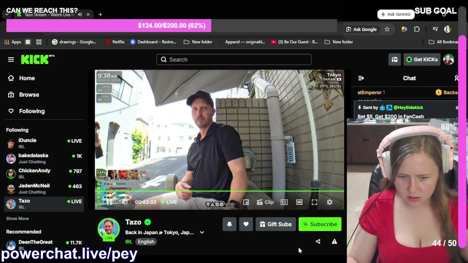
Task: Click the Get KICKs button
Action: point(422,60)
